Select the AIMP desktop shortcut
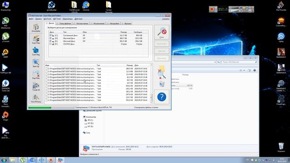 tap(5, 53)
